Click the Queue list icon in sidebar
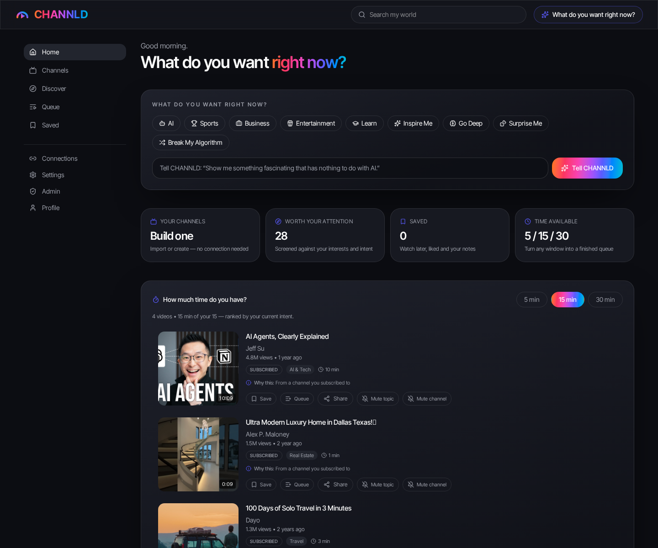Image resolution: width=658 pixels, height=548 pixels. coord(33,107)
